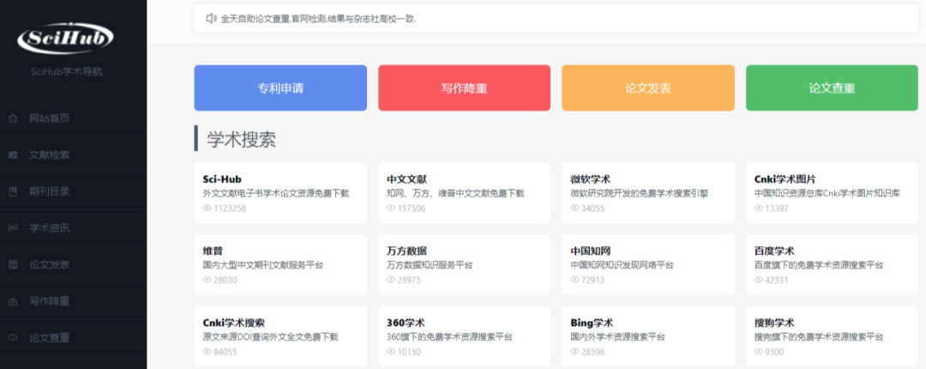
Task: Click the blue 专利申请 button
Action: (x=280, y=88)
